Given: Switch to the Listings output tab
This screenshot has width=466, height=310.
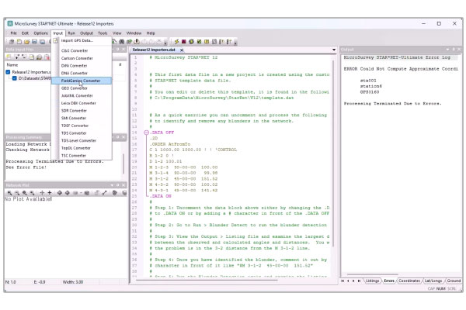Looking at the screenshot, I should pos(372,281).
